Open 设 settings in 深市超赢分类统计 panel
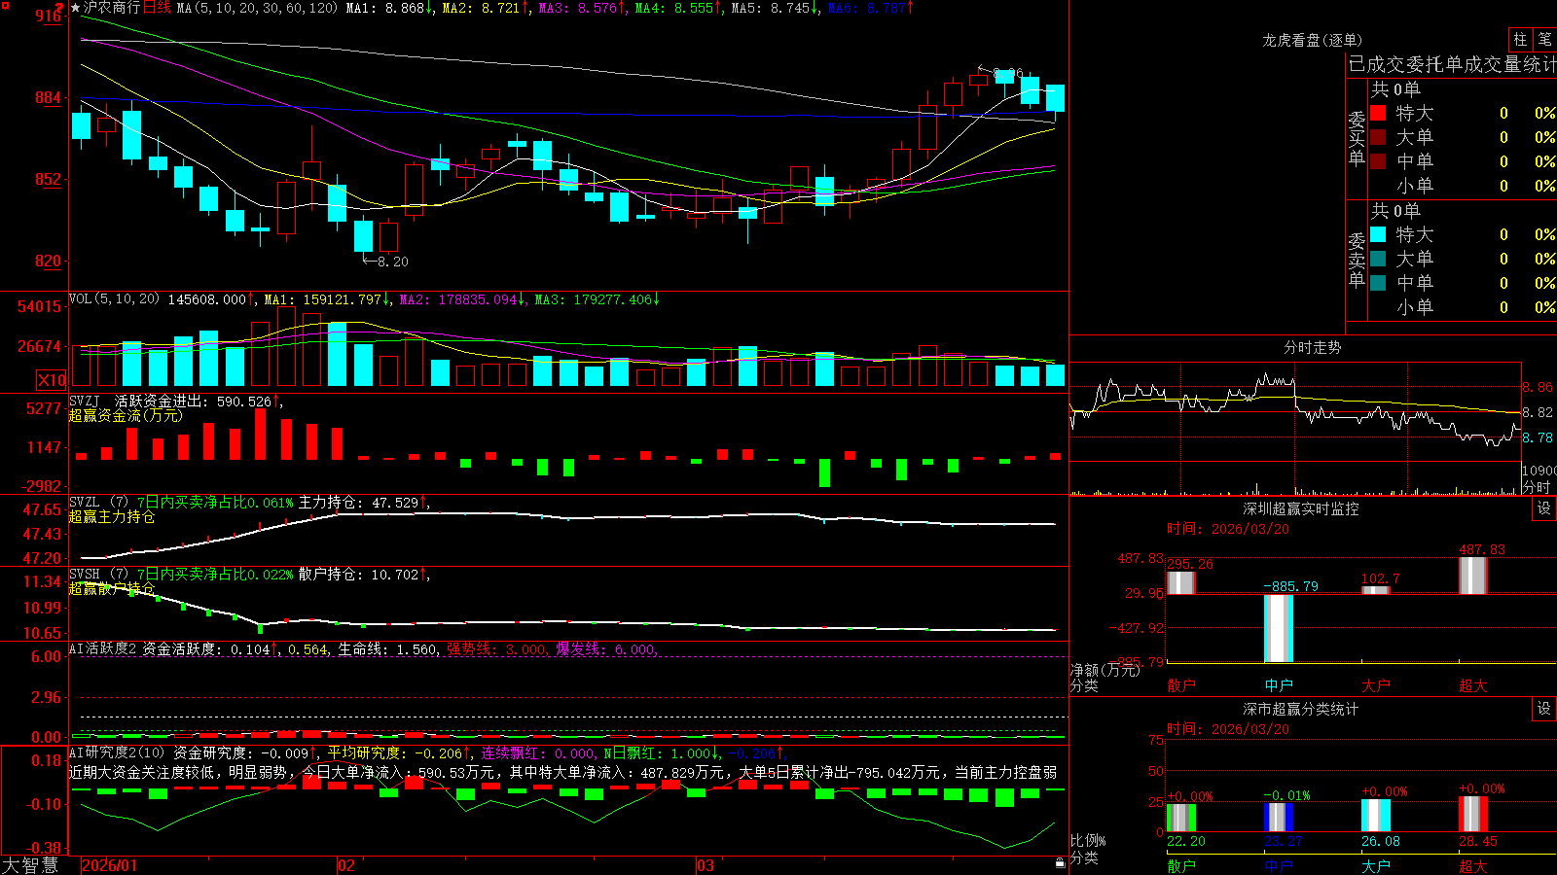Image resolution: width=1557 pixels, height=875 pixels. pos(1544,709)
